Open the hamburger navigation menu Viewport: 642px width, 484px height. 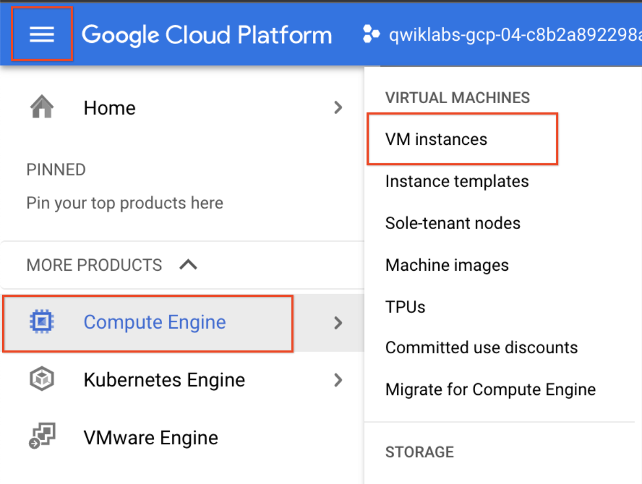(42, 34)
